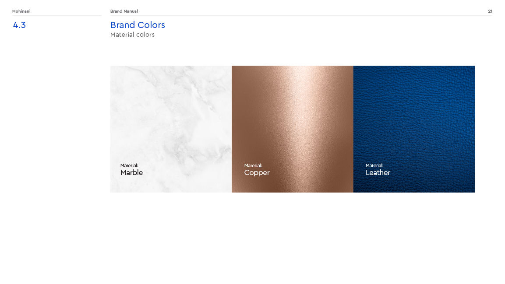
Task: Select the Copper material swatch
Action: pos(293,129)
